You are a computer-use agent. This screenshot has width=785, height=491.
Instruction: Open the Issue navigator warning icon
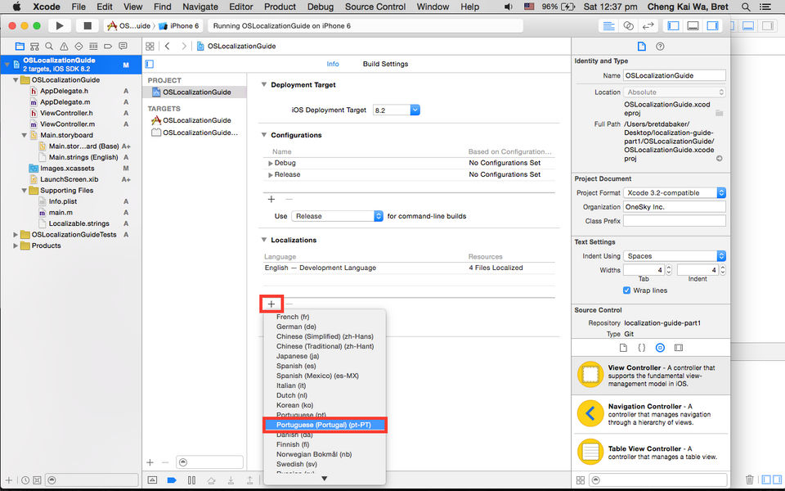tap(64, 46)
